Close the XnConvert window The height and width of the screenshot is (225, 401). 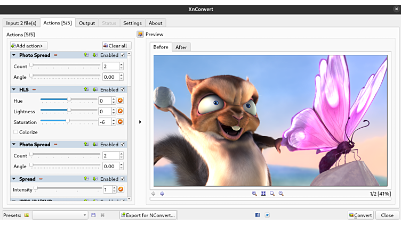(x=396, y=9)
